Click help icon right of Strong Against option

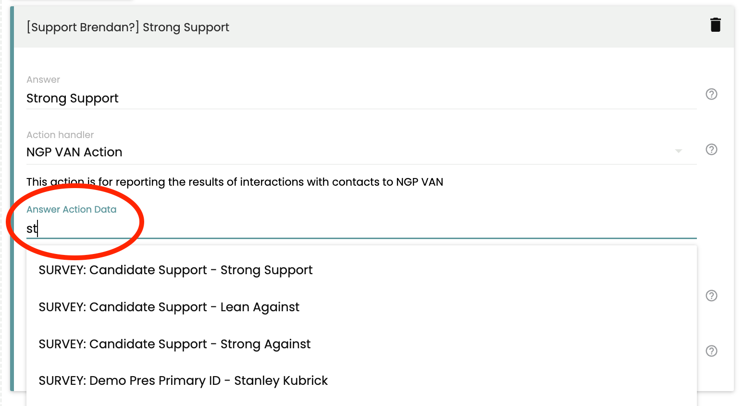point(711,351)
